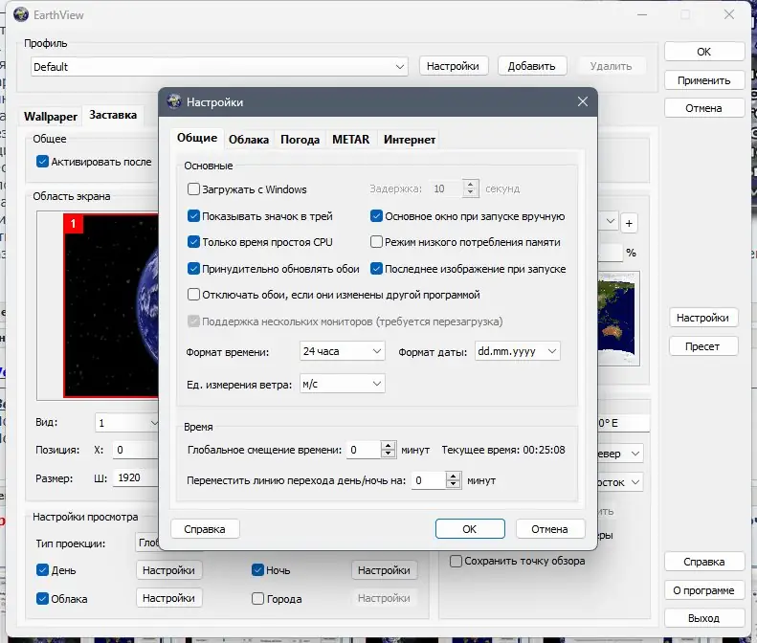Toggle Ночь checkbox in main window

257,570
